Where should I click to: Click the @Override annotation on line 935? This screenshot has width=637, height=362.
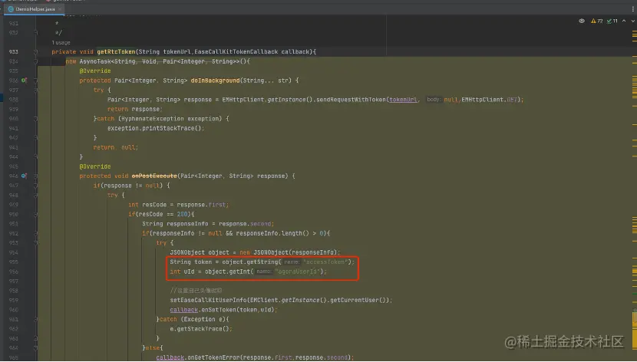pos(95,71)
